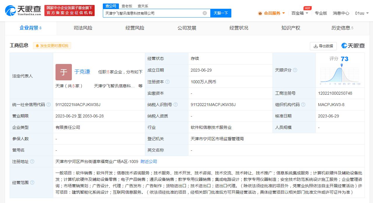Screen dimensions: 373x203
Task: Click the registered address text
Action: [x=97, y=162]
